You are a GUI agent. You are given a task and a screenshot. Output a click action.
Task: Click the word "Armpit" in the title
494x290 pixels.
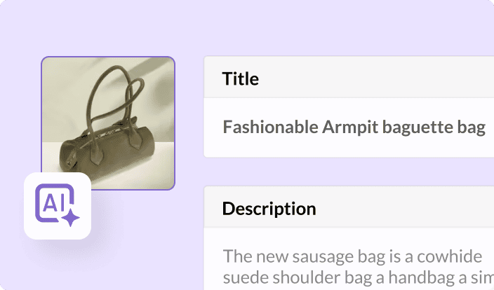click(348, 127)
